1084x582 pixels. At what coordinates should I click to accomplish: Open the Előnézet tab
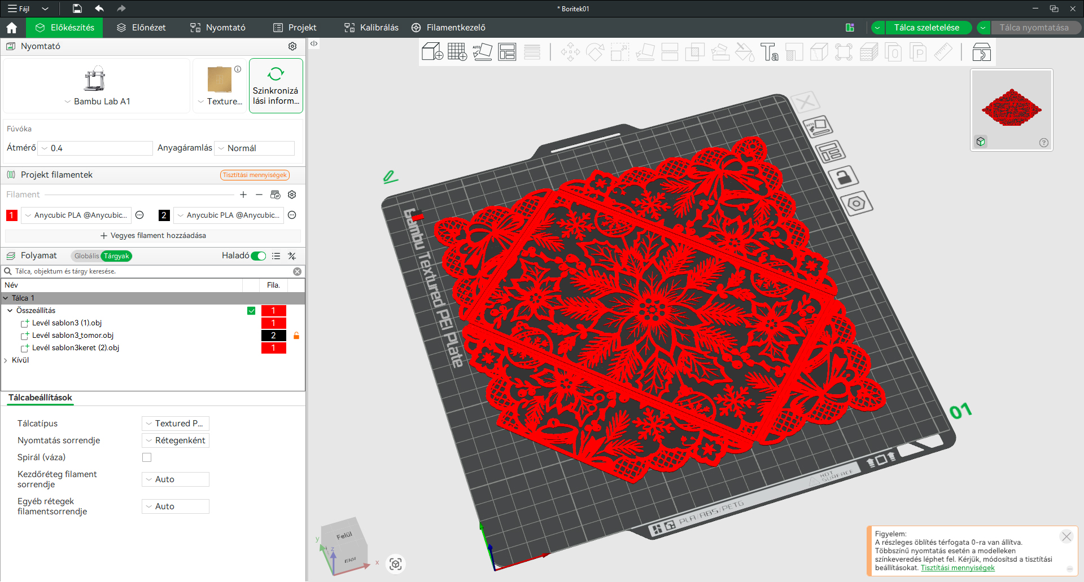point(141,28)
